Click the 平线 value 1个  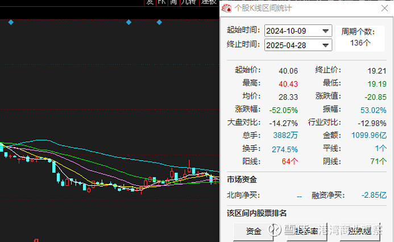pyautogui.click(x=381, y=148)
